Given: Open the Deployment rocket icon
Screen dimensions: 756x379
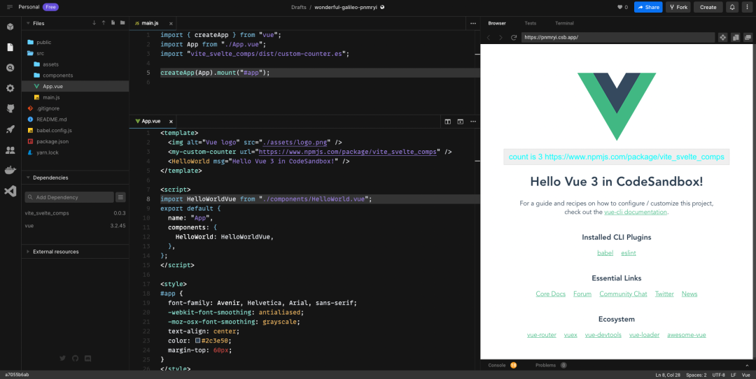Looking at the screenshot, I should click(x=10, y=129).
